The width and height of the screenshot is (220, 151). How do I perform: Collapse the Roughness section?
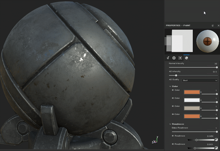pyautogui.click(x=170, y=124)
